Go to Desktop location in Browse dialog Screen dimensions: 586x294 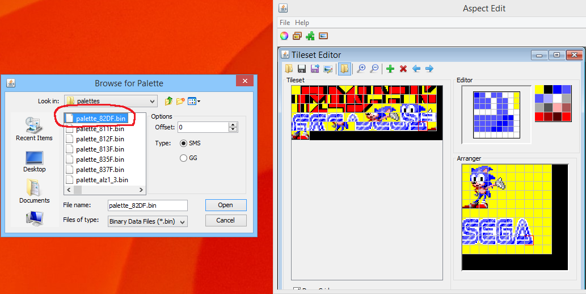pyautogui.click(x=34, y=161)
